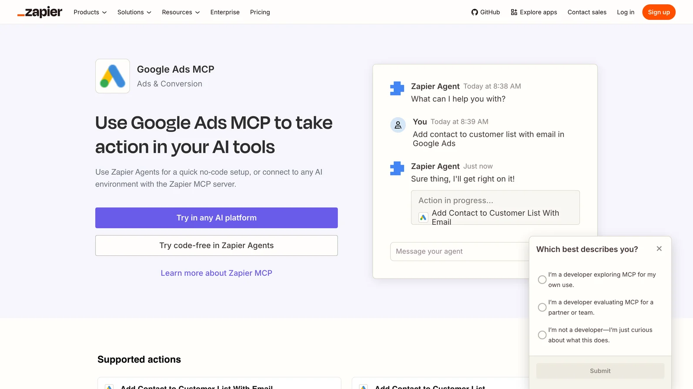Click 'Today at 8:39 AM' timestamp
This screenshot has width=693, height=389.
click(460, 122)
